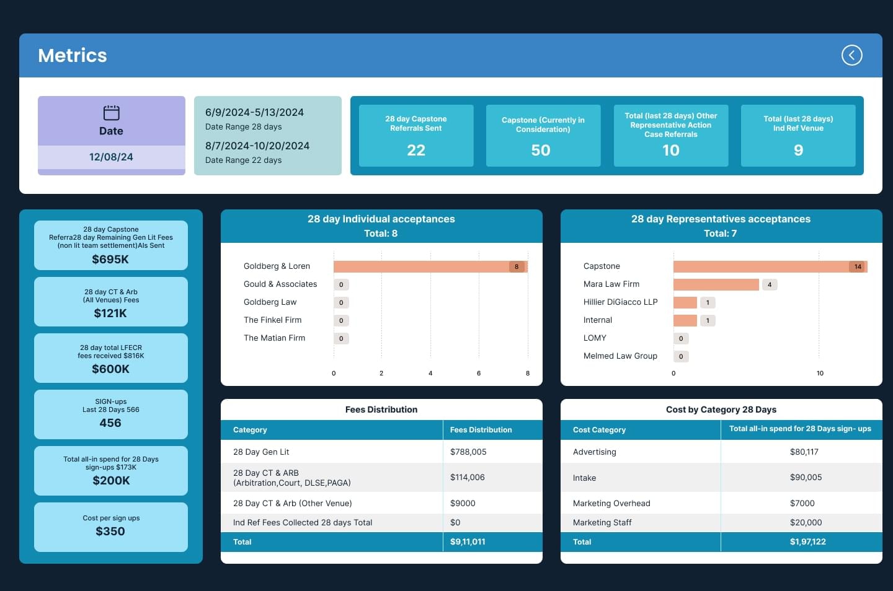Select the $7000 cell

(802, 504)
